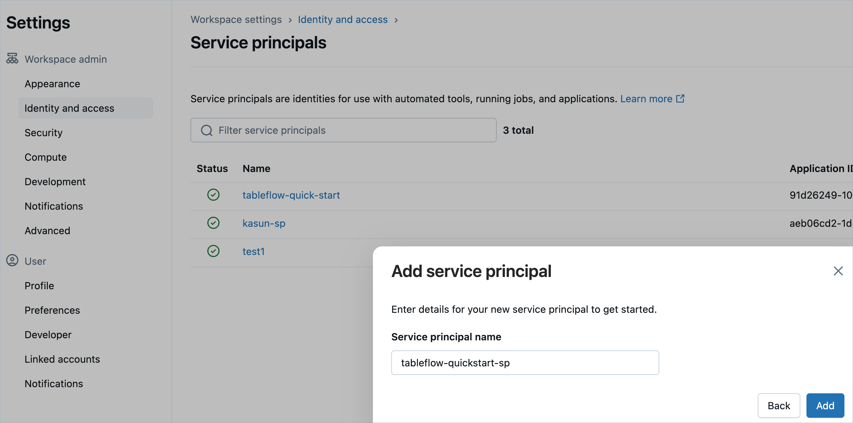Close the Add service principal dialog
Screen dimensions: 853x423
pos(838,271)
